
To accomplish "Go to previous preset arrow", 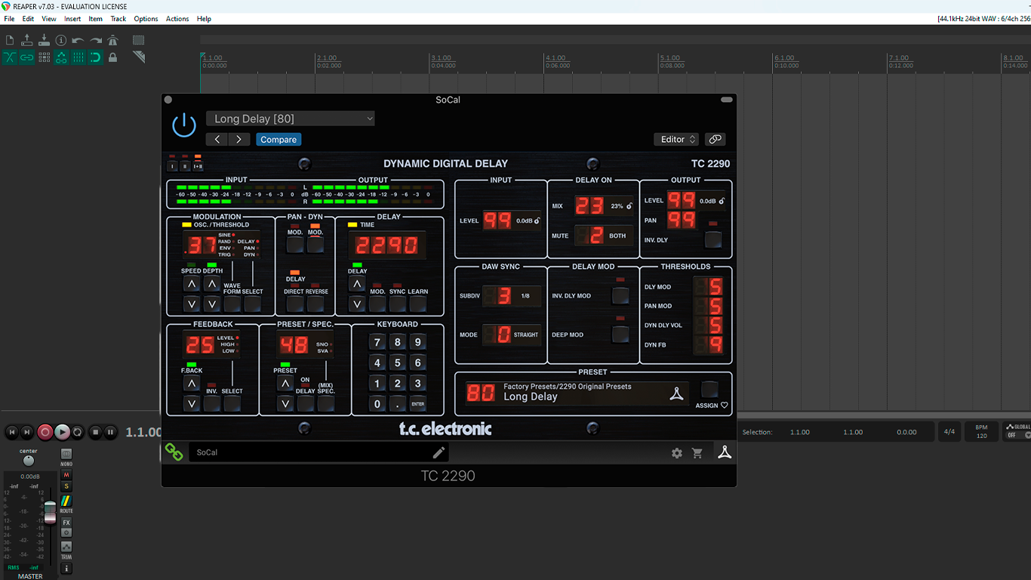I will pos(217,140).
